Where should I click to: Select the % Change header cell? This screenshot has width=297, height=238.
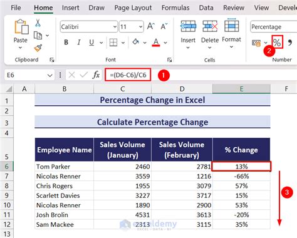[x=241, y=150]
